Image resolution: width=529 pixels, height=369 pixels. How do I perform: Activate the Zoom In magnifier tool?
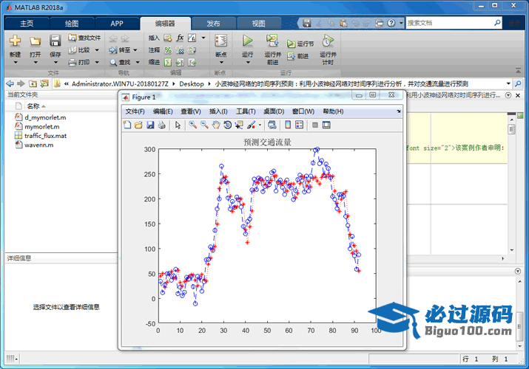[192, 125]
